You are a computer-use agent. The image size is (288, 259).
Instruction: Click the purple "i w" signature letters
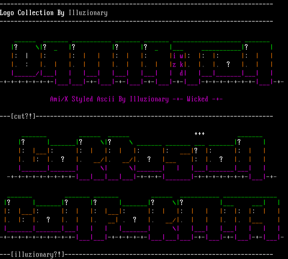coord(178,56)
